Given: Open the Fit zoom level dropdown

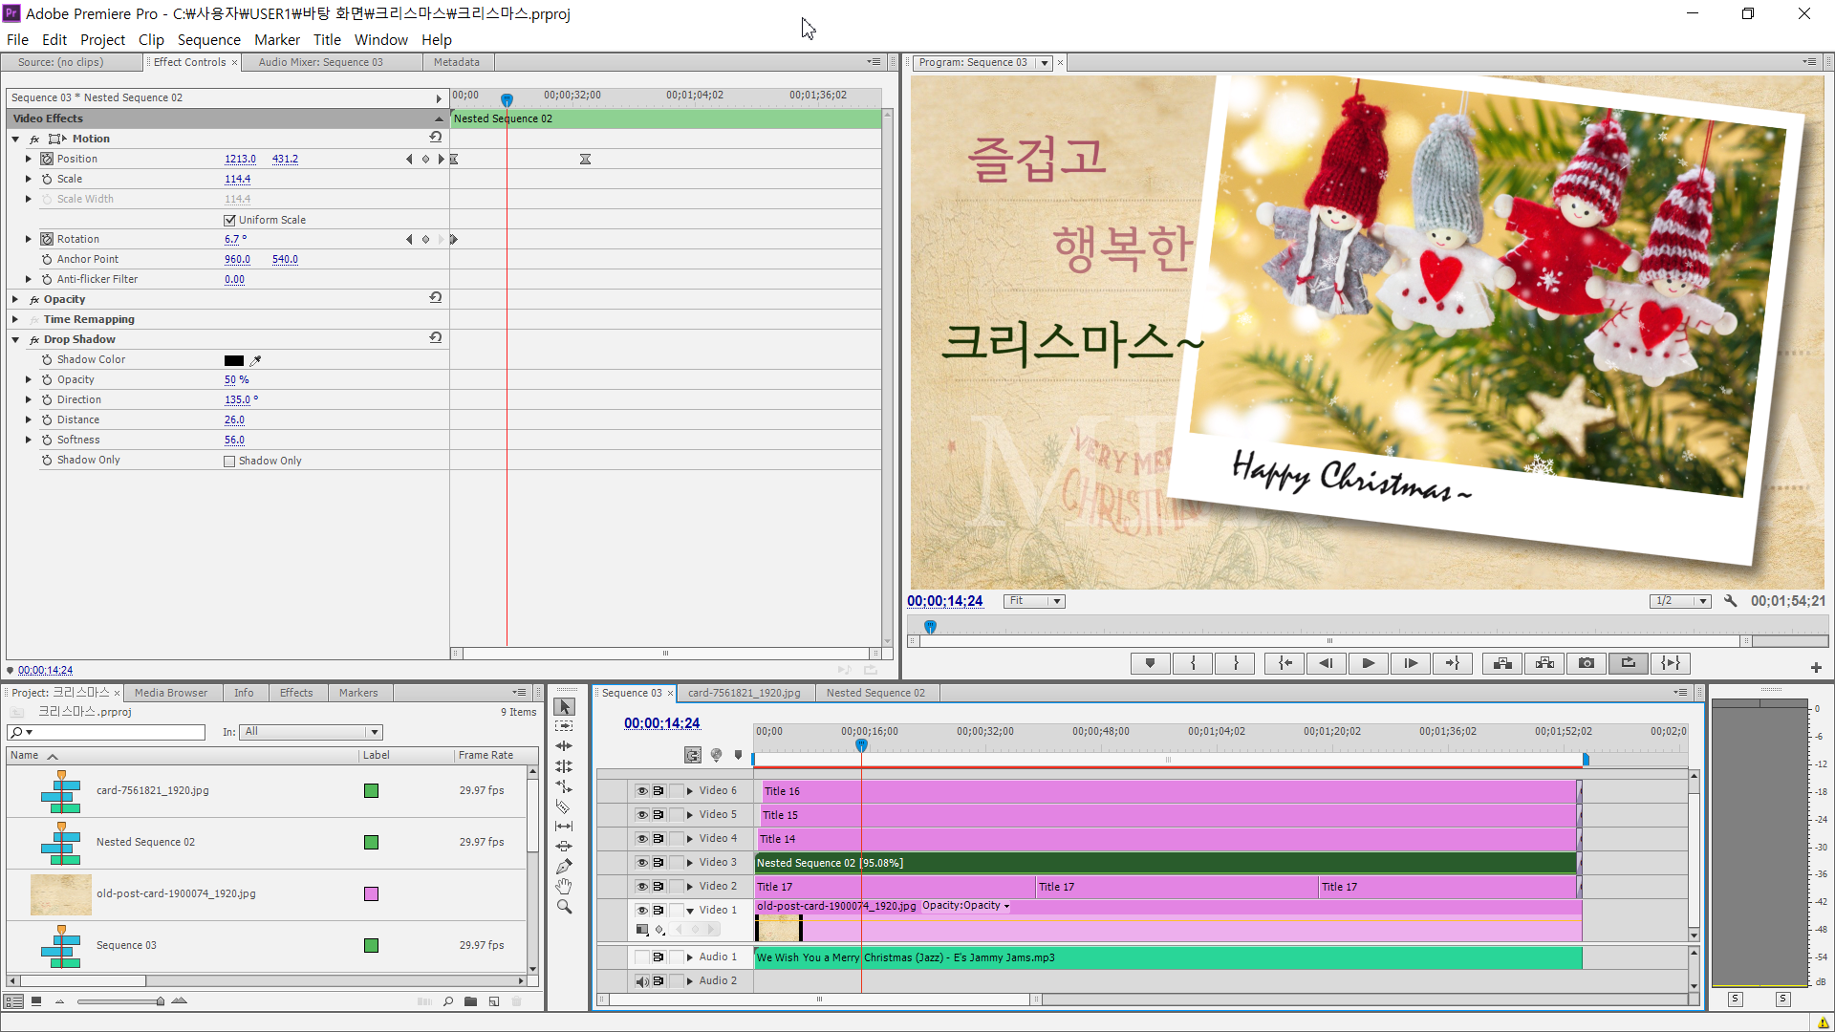Looking at the screenshot, I should [1034, 601].
